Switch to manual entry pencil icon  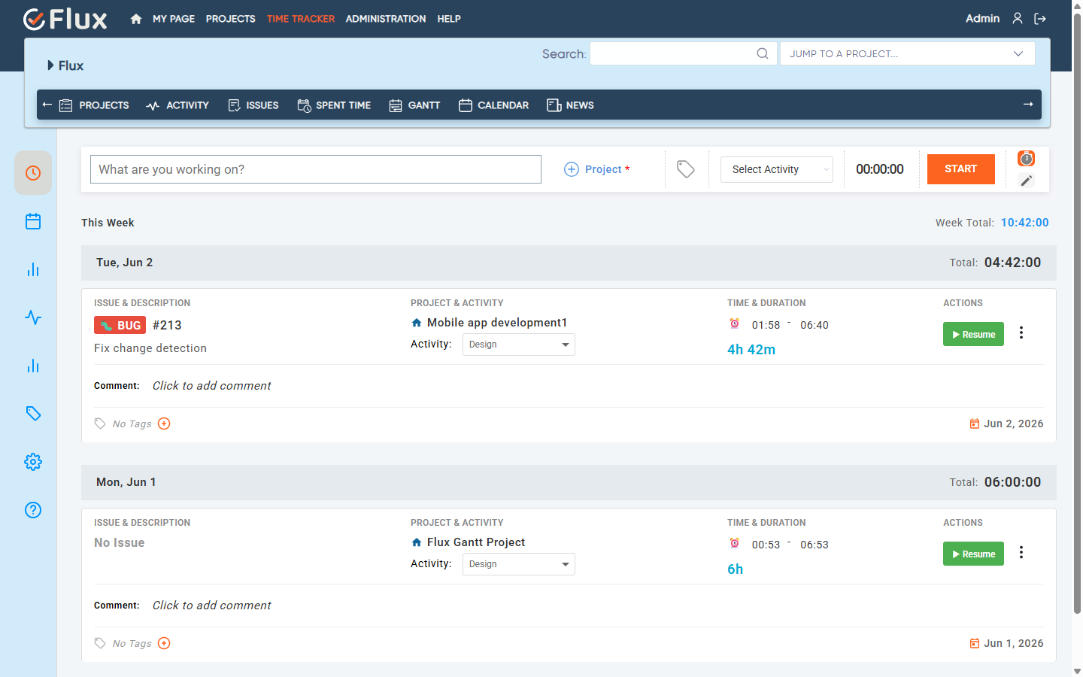pyautogui.click(x=1026, y=181)
